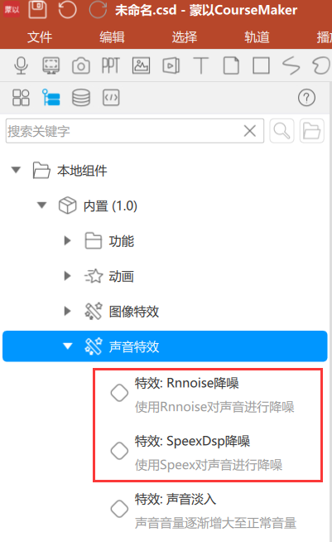
Task: Expand the 动画 tree node
Action: point(67,276)
